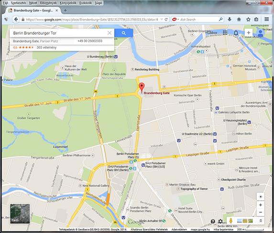274x233 pixels.
Task: Open the Maps help question mark icon
Action: (x=213, y=222)
